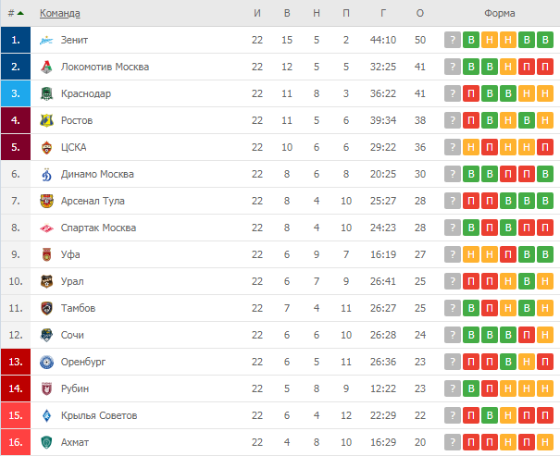Click the Ахмат club crest
Image resolution: width=560 pixels, height=456 pixels.
(x=46, y=442)
